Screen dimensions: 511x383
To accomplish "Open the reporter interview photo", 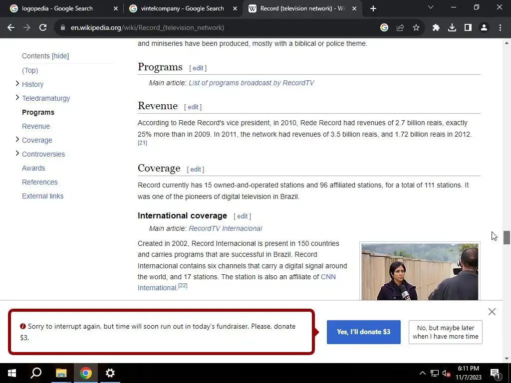I will click(x=420, y=272).
